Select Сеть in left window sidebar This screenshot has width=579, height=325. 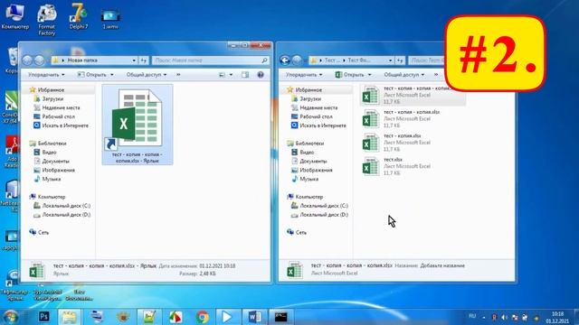point(39,232)
